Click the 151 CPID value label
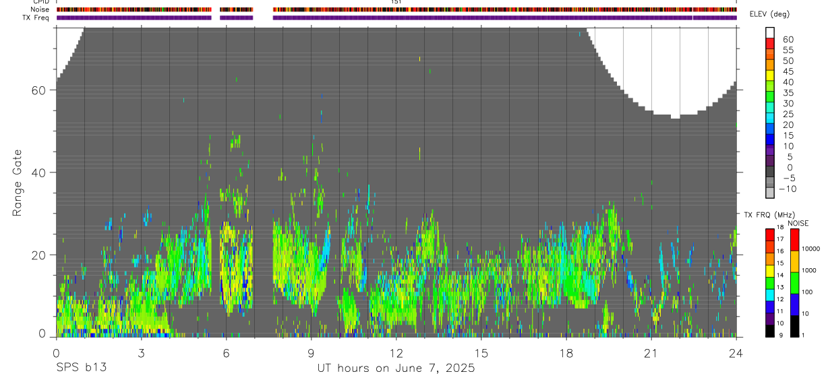 click(396, 2)
